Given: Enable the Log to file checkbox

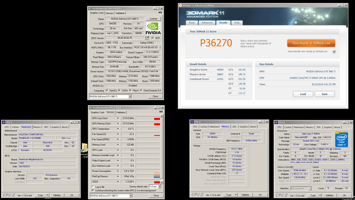Looking at the screenshot, I should (93, 187).
